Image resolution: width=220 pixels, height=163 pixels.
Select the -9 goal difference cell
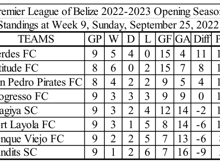tap(201, 152)
